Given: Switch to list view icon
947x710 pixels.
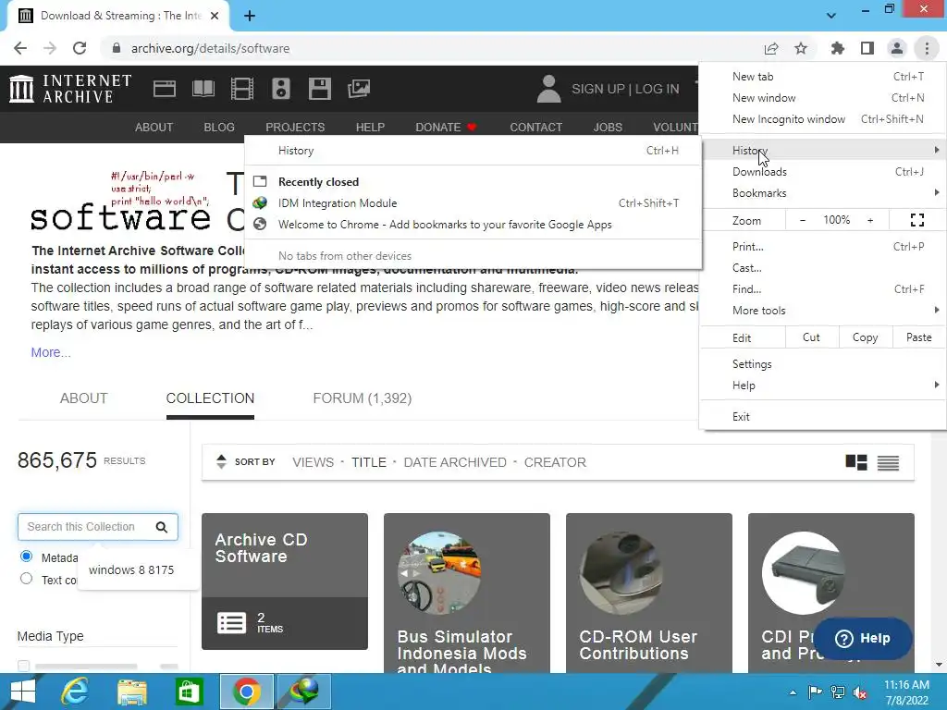Looking at the screenshot, I should [888, 462].
